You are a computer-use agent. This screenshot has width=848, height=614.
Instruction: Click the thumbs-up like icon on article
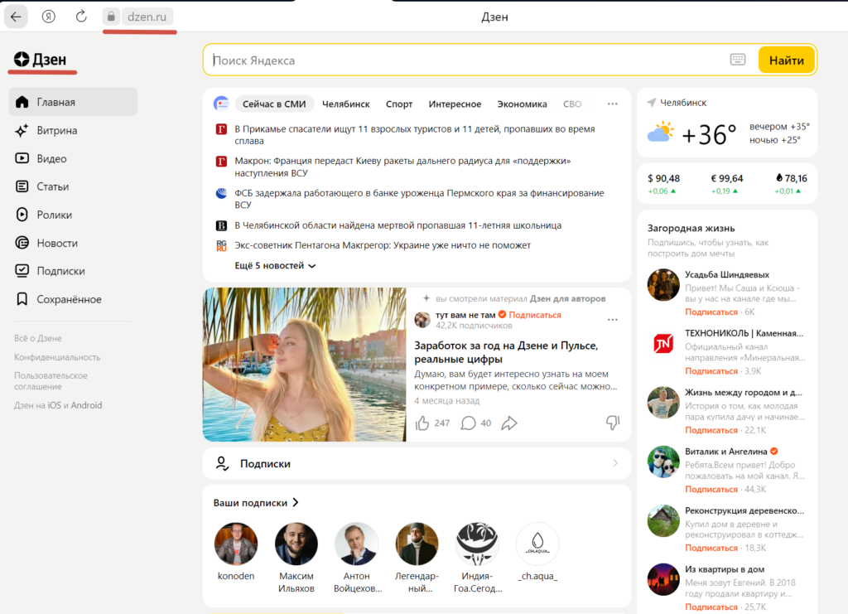(422, 423)
